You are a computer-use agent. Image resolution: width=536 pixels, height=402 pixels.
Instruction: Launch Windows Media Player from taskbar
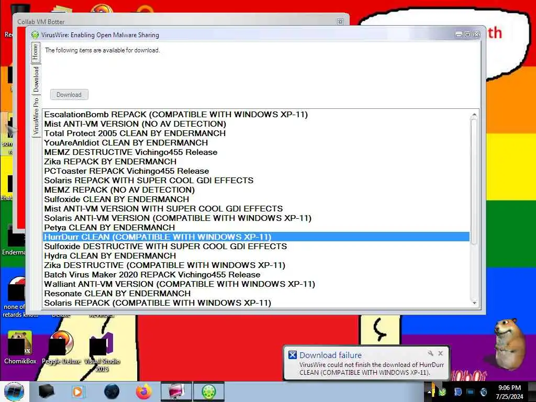point(77,392)
